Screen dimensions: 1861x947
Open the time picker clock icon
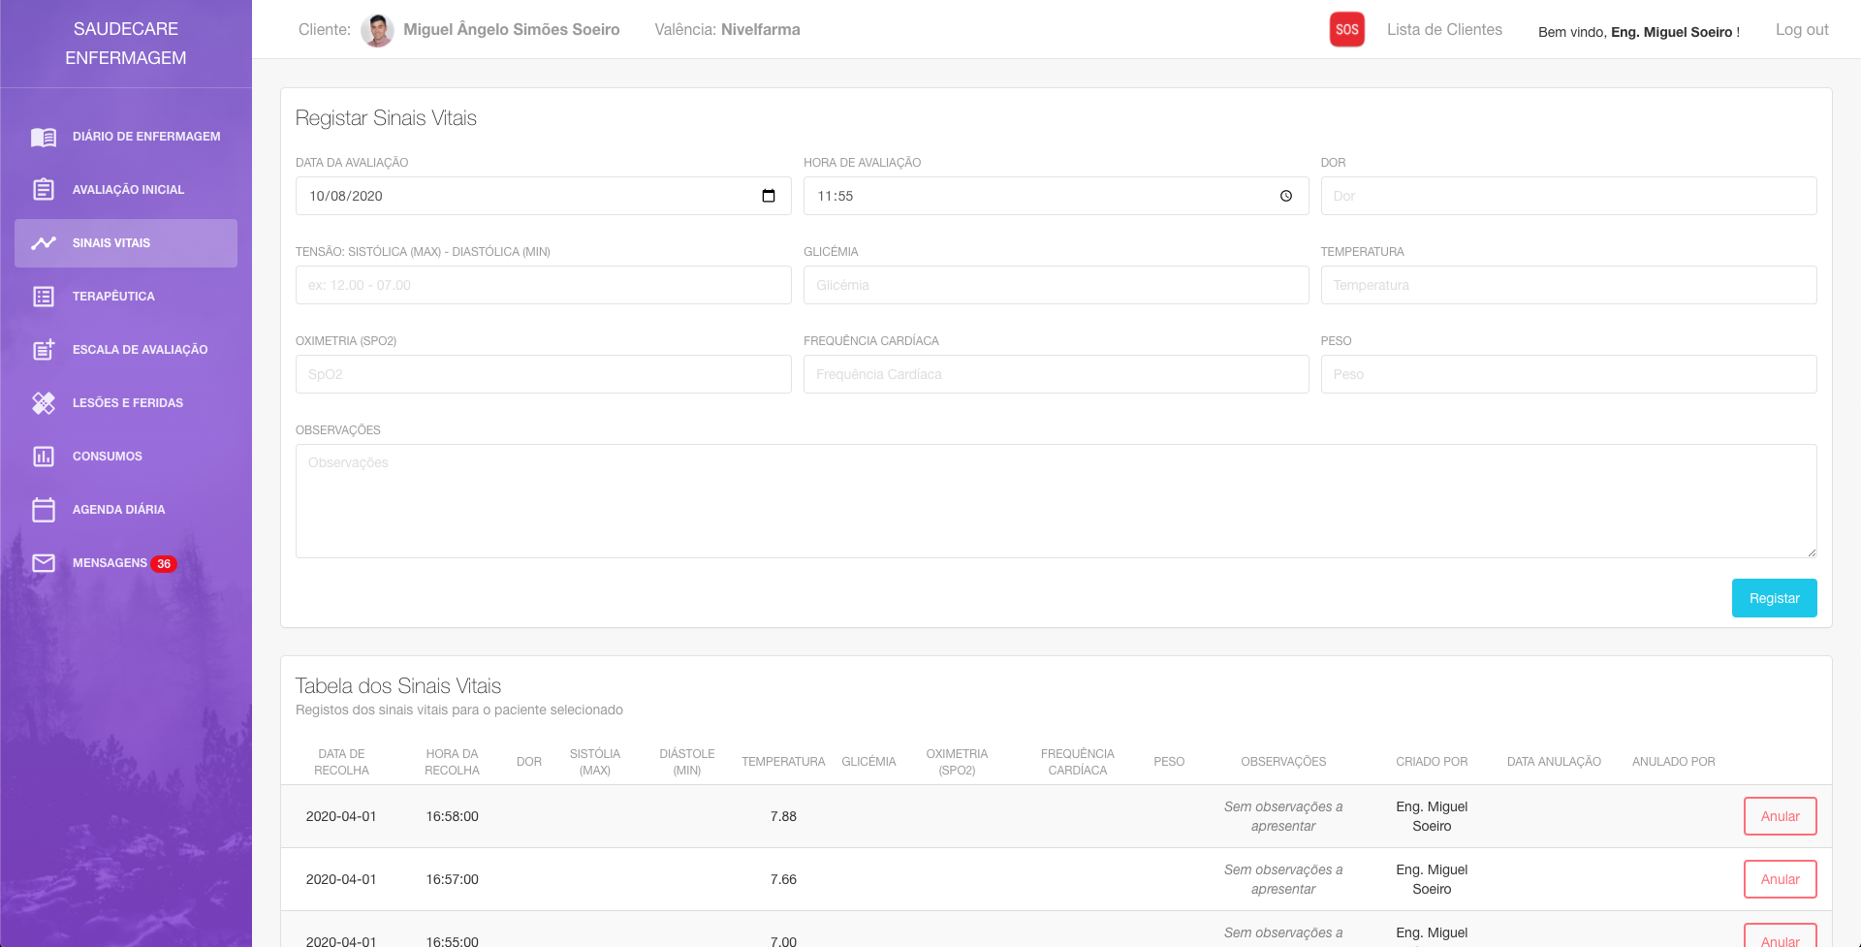point(1286,196)
